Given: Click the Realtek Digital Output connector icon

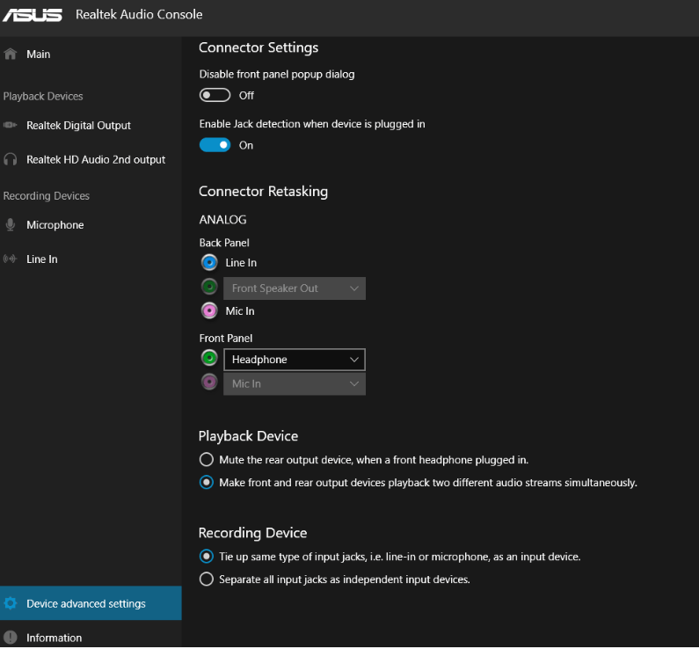Looking at the screenshot, I should pyautogui.click(x=11, y=125).
